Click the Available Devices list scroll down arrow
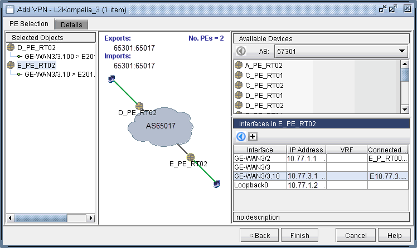Screen dimensions: 417x248 tap(405, 110)
